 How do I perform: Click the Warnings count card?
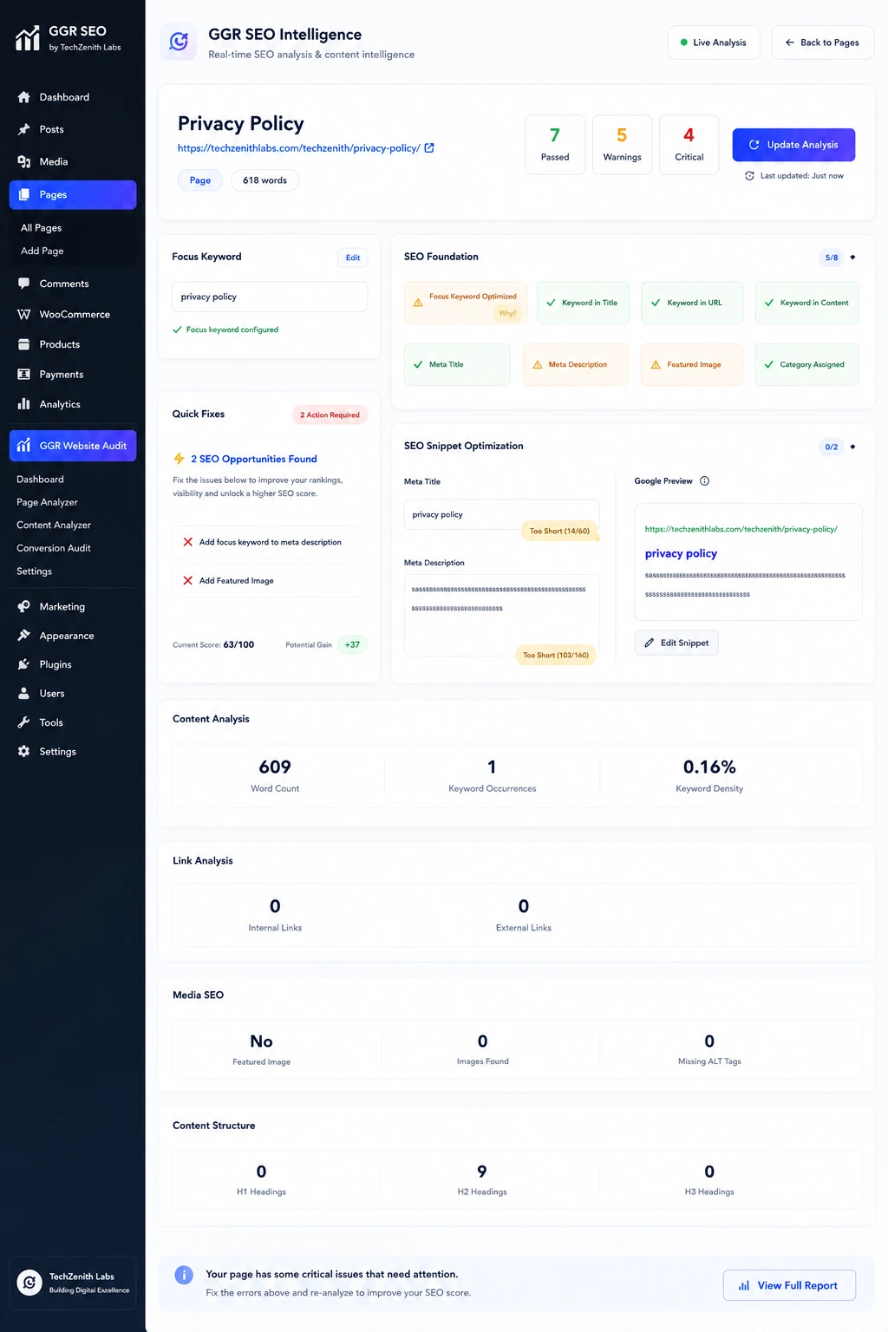622,145
